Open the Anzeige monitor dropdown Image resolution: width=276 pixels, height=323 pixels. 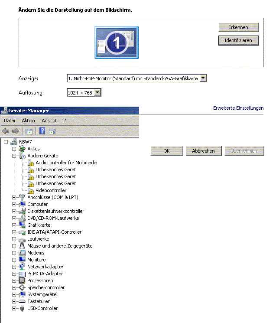(203, 78)
